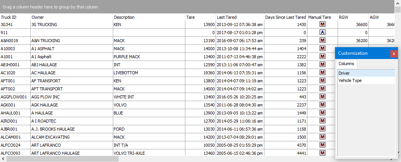Open the Columns tab in Customization
Screen dimensions: 401x162
(347, 64)
